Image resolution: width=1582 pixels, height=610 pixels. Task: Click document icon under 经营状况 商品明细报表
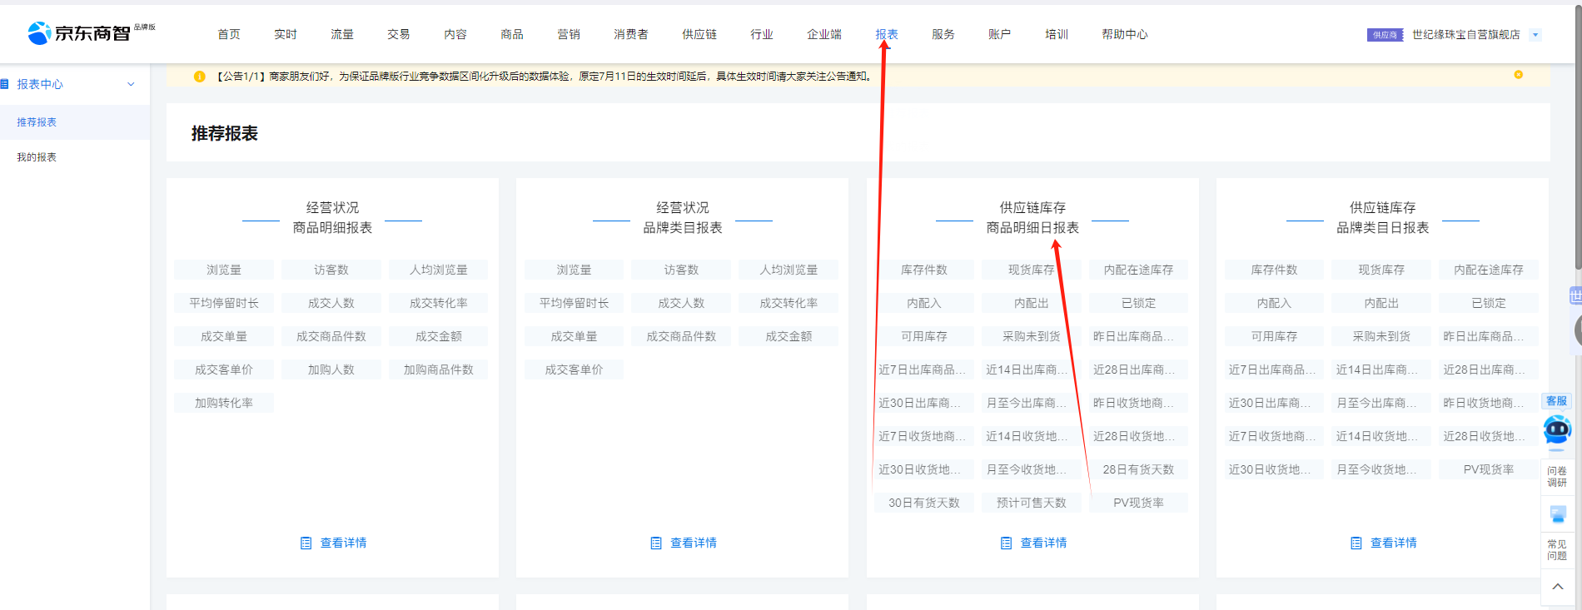[306, 543]
